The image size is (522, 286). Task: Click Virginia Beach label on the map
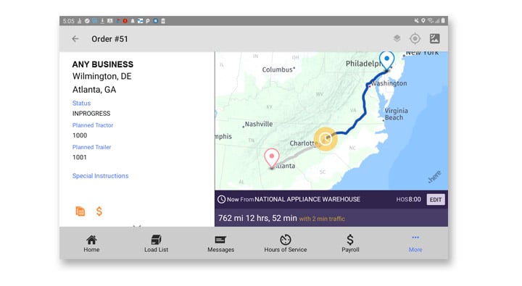click(x=396, y=114)
